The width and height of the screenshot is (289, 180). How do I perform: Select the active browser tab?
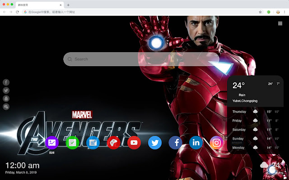(40, 5)
